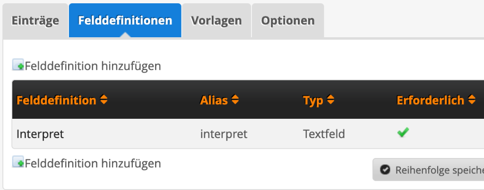Click the add icon beside the top Felddefinition hinzufügen
Viewport: 484px width, 190px height.
coord(18,66)
